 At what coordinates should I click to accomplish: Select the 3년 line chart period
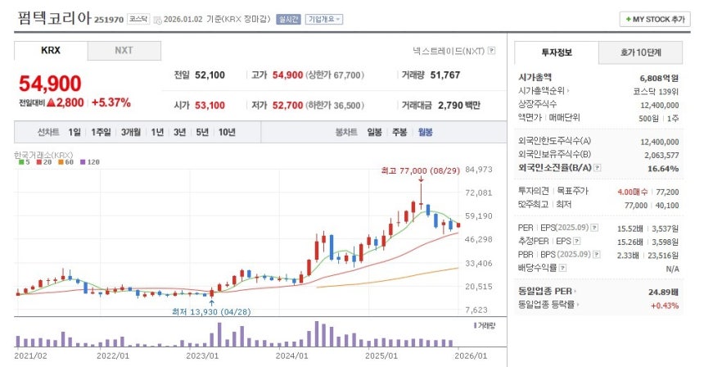179,132
